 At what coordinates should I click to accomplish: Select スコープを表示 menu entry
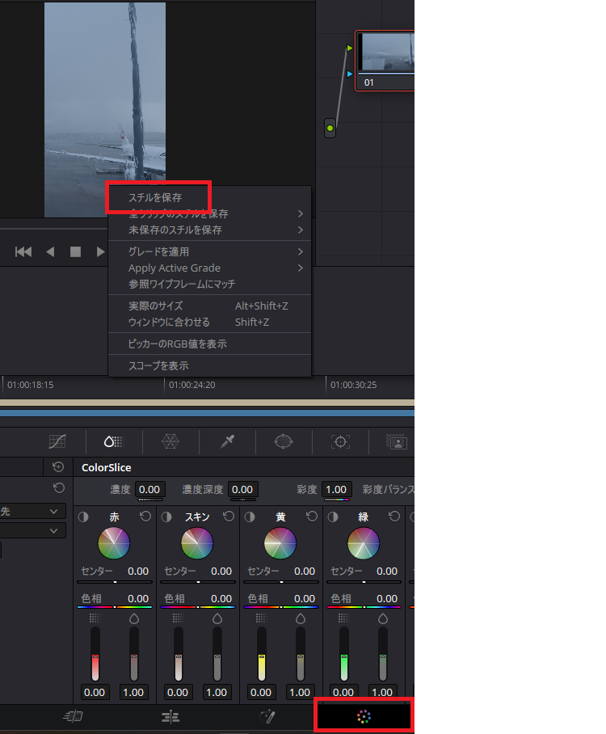click(x=158, y=366)
